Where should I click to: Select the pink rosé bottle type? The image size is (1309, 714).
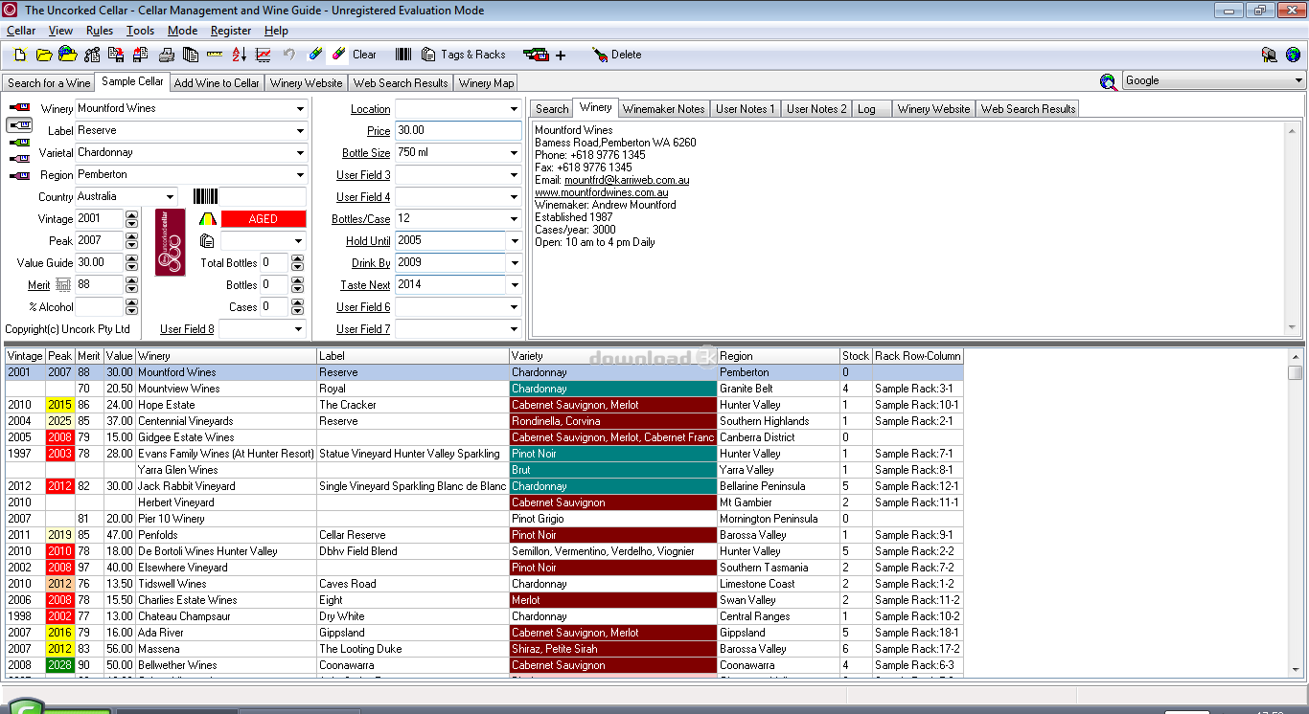[19, 159]
